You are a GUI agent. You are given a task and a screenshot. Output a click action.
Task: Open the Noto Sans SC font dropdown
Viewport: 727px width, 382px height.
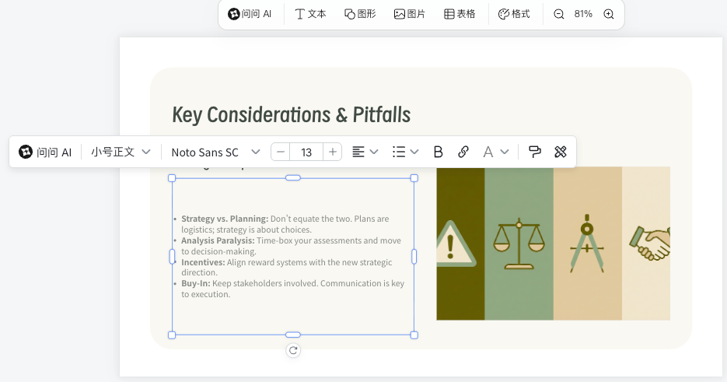[x=215, y=152]
